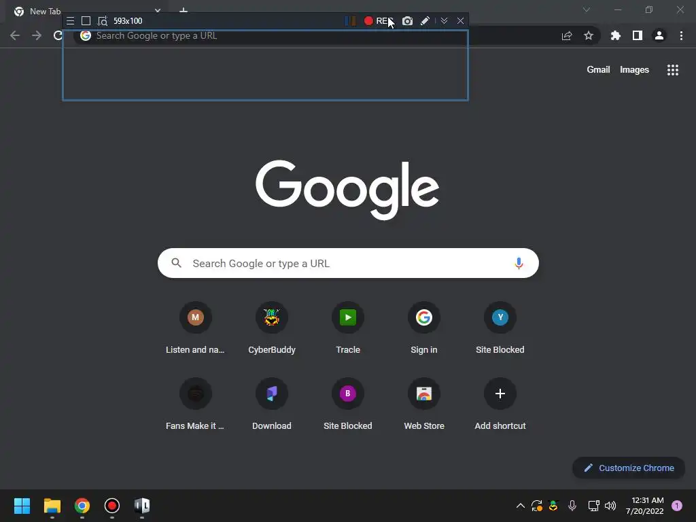
Task: Toggle Chrome side panel
Action: (x=638, y=35)
